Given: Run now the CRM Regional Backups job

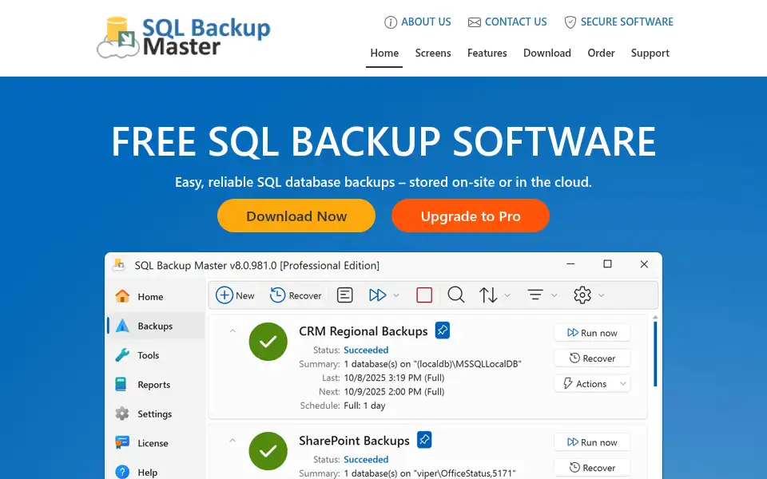Looking at the screenshot, I should pyautogui.click(x=592, y=333).
